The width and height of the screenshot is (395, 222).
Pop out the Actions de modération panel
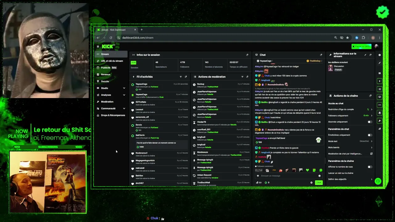pyautogui.click(x=247, y=77)
